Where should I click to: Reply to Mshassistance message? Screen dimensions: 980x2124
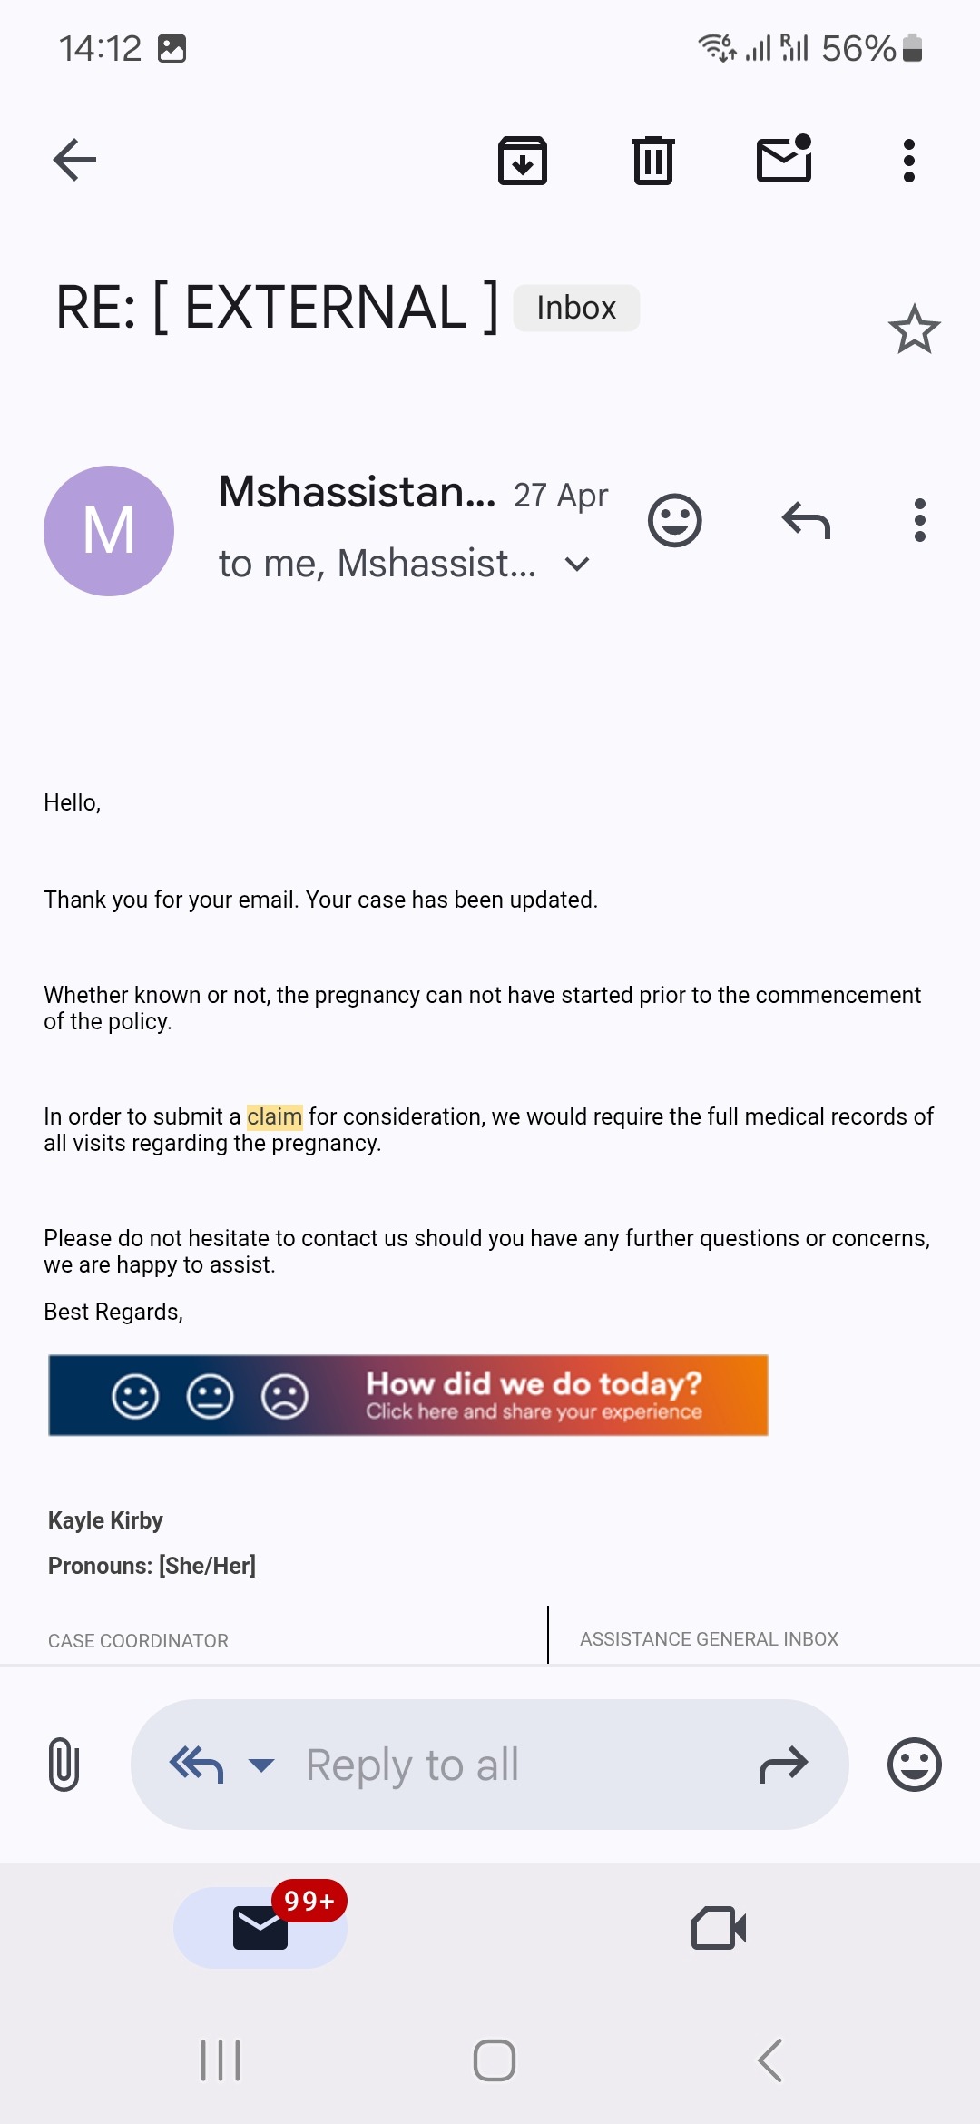pos(806,521)
